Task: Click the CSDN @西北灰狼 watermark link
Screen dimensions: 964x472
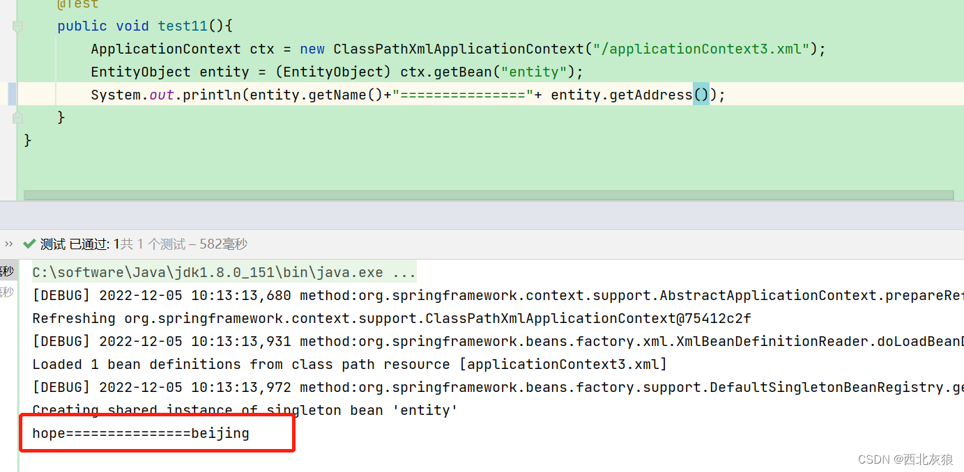Action: 904,459
